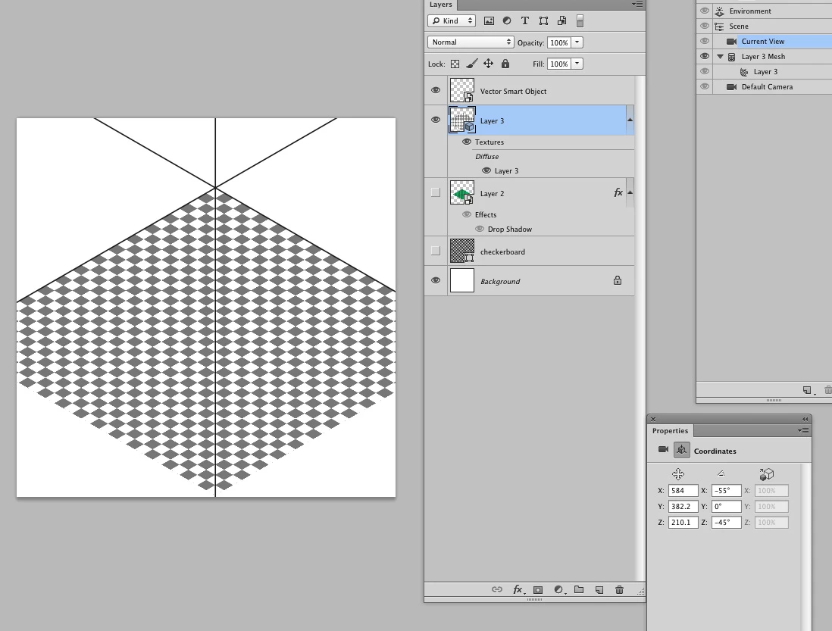
Task: Create a new group folder icon
Action: (x=579, y=589)
